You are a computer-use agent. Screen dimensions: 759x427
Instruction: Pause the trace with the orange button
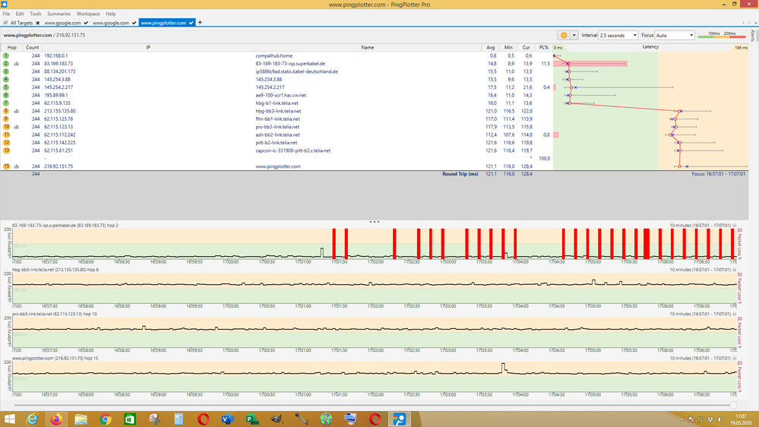click(564, 35)
